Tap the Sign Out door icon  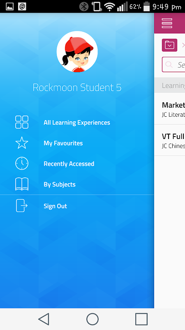pos(22,205)
